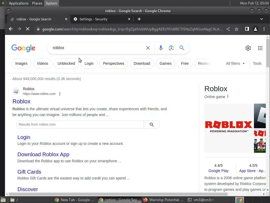Select the Perspectives filter chip
Image resolution: width=270 pixels, height=203 pixels.
click(x=114, y=63)
